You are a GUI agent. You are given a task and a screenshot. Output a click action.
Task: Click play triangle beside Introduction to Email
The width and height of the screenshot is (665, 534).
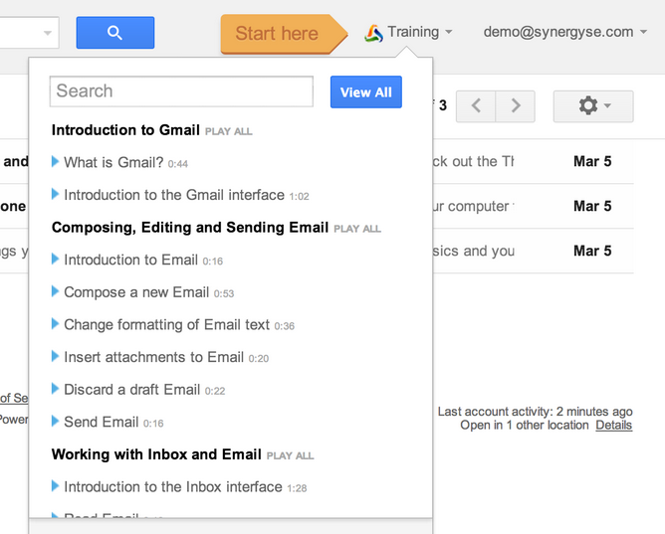(55, 259)
